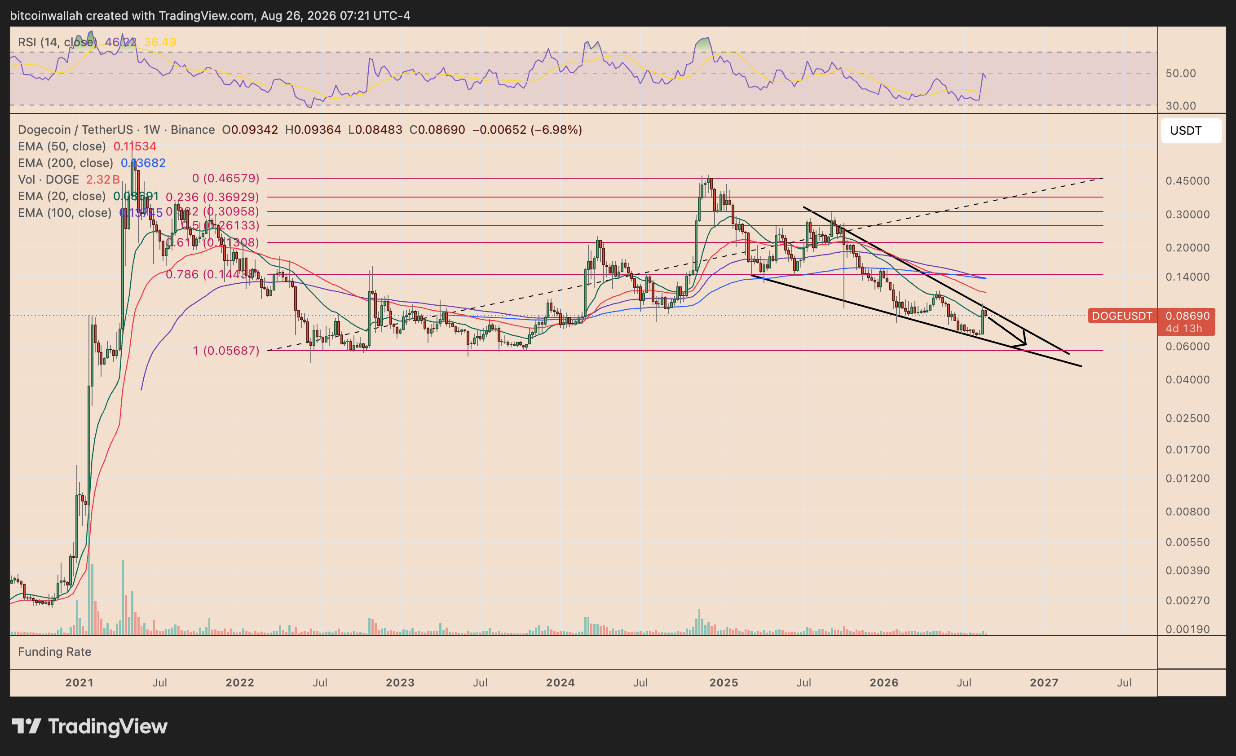The image size is (1236, 756).
Task: Click the 2027 label on time axis
Action: click(1044, 683)
